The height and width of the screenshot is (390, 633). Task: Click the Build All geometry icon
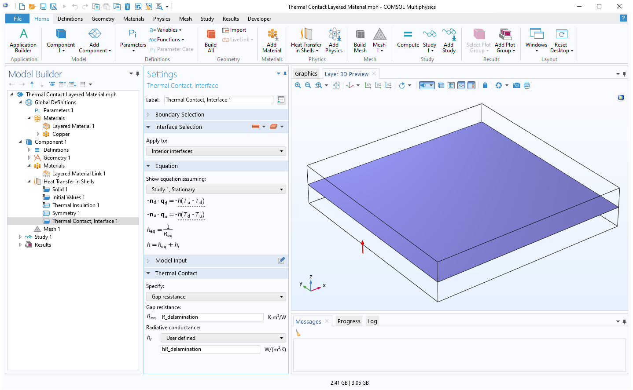(x=211, y=40)
